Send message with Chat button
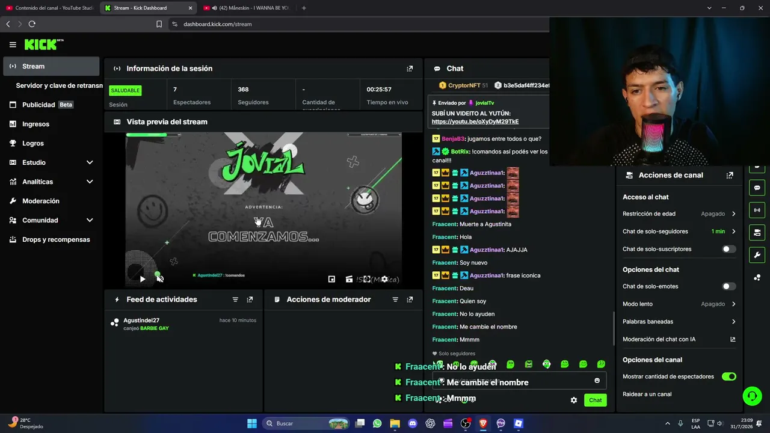 point(595,400)
